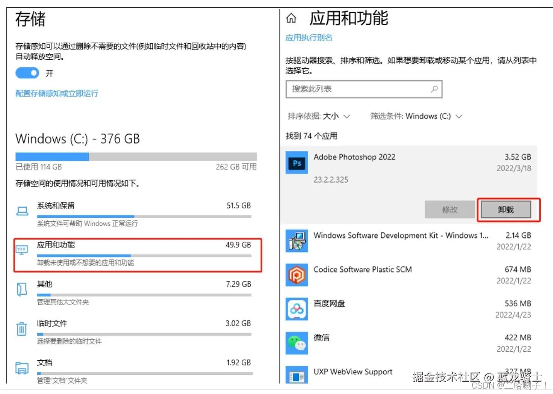This screenshot has width=553, height=394.
Task: Click the 搜索此列表 search field
Action: 364,89
